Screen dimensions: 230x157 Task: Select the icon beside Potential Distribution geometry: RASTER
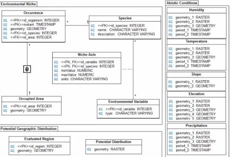coord(89,149)
